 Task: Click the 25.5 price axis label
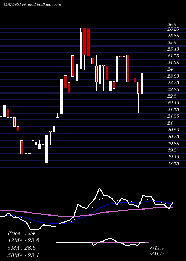(172, 43)
